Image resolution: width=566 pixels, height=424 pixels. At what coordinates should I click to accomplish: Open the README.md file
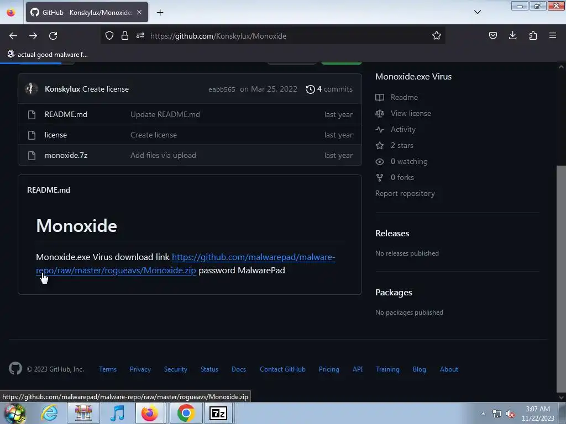[x=66, y=114]
